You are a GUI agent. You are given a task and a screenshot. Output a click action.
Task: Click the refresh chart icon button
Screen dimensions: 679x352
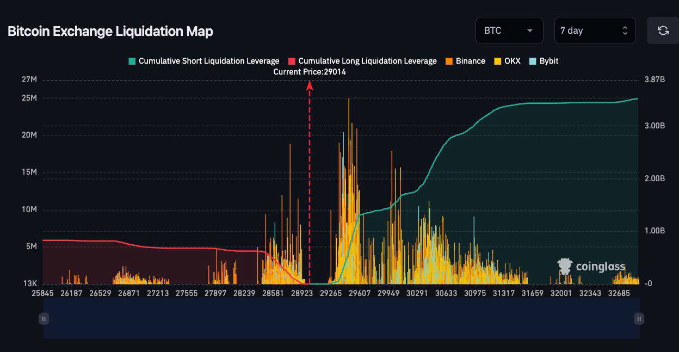(x=663, y=30)
